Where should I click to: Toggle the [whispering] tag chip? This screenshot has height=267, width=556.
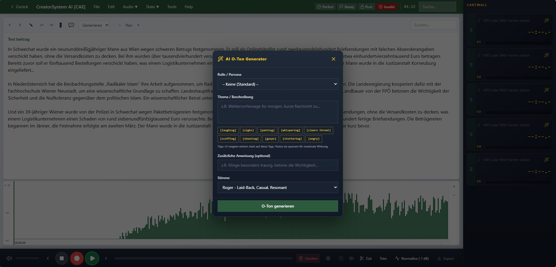coord(290,131)
